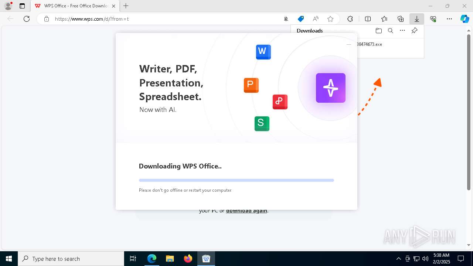The width and height of the screenshot is (473, 266).
Task: Open Microsoft Edge from taskbar
Action: [152, 259]
